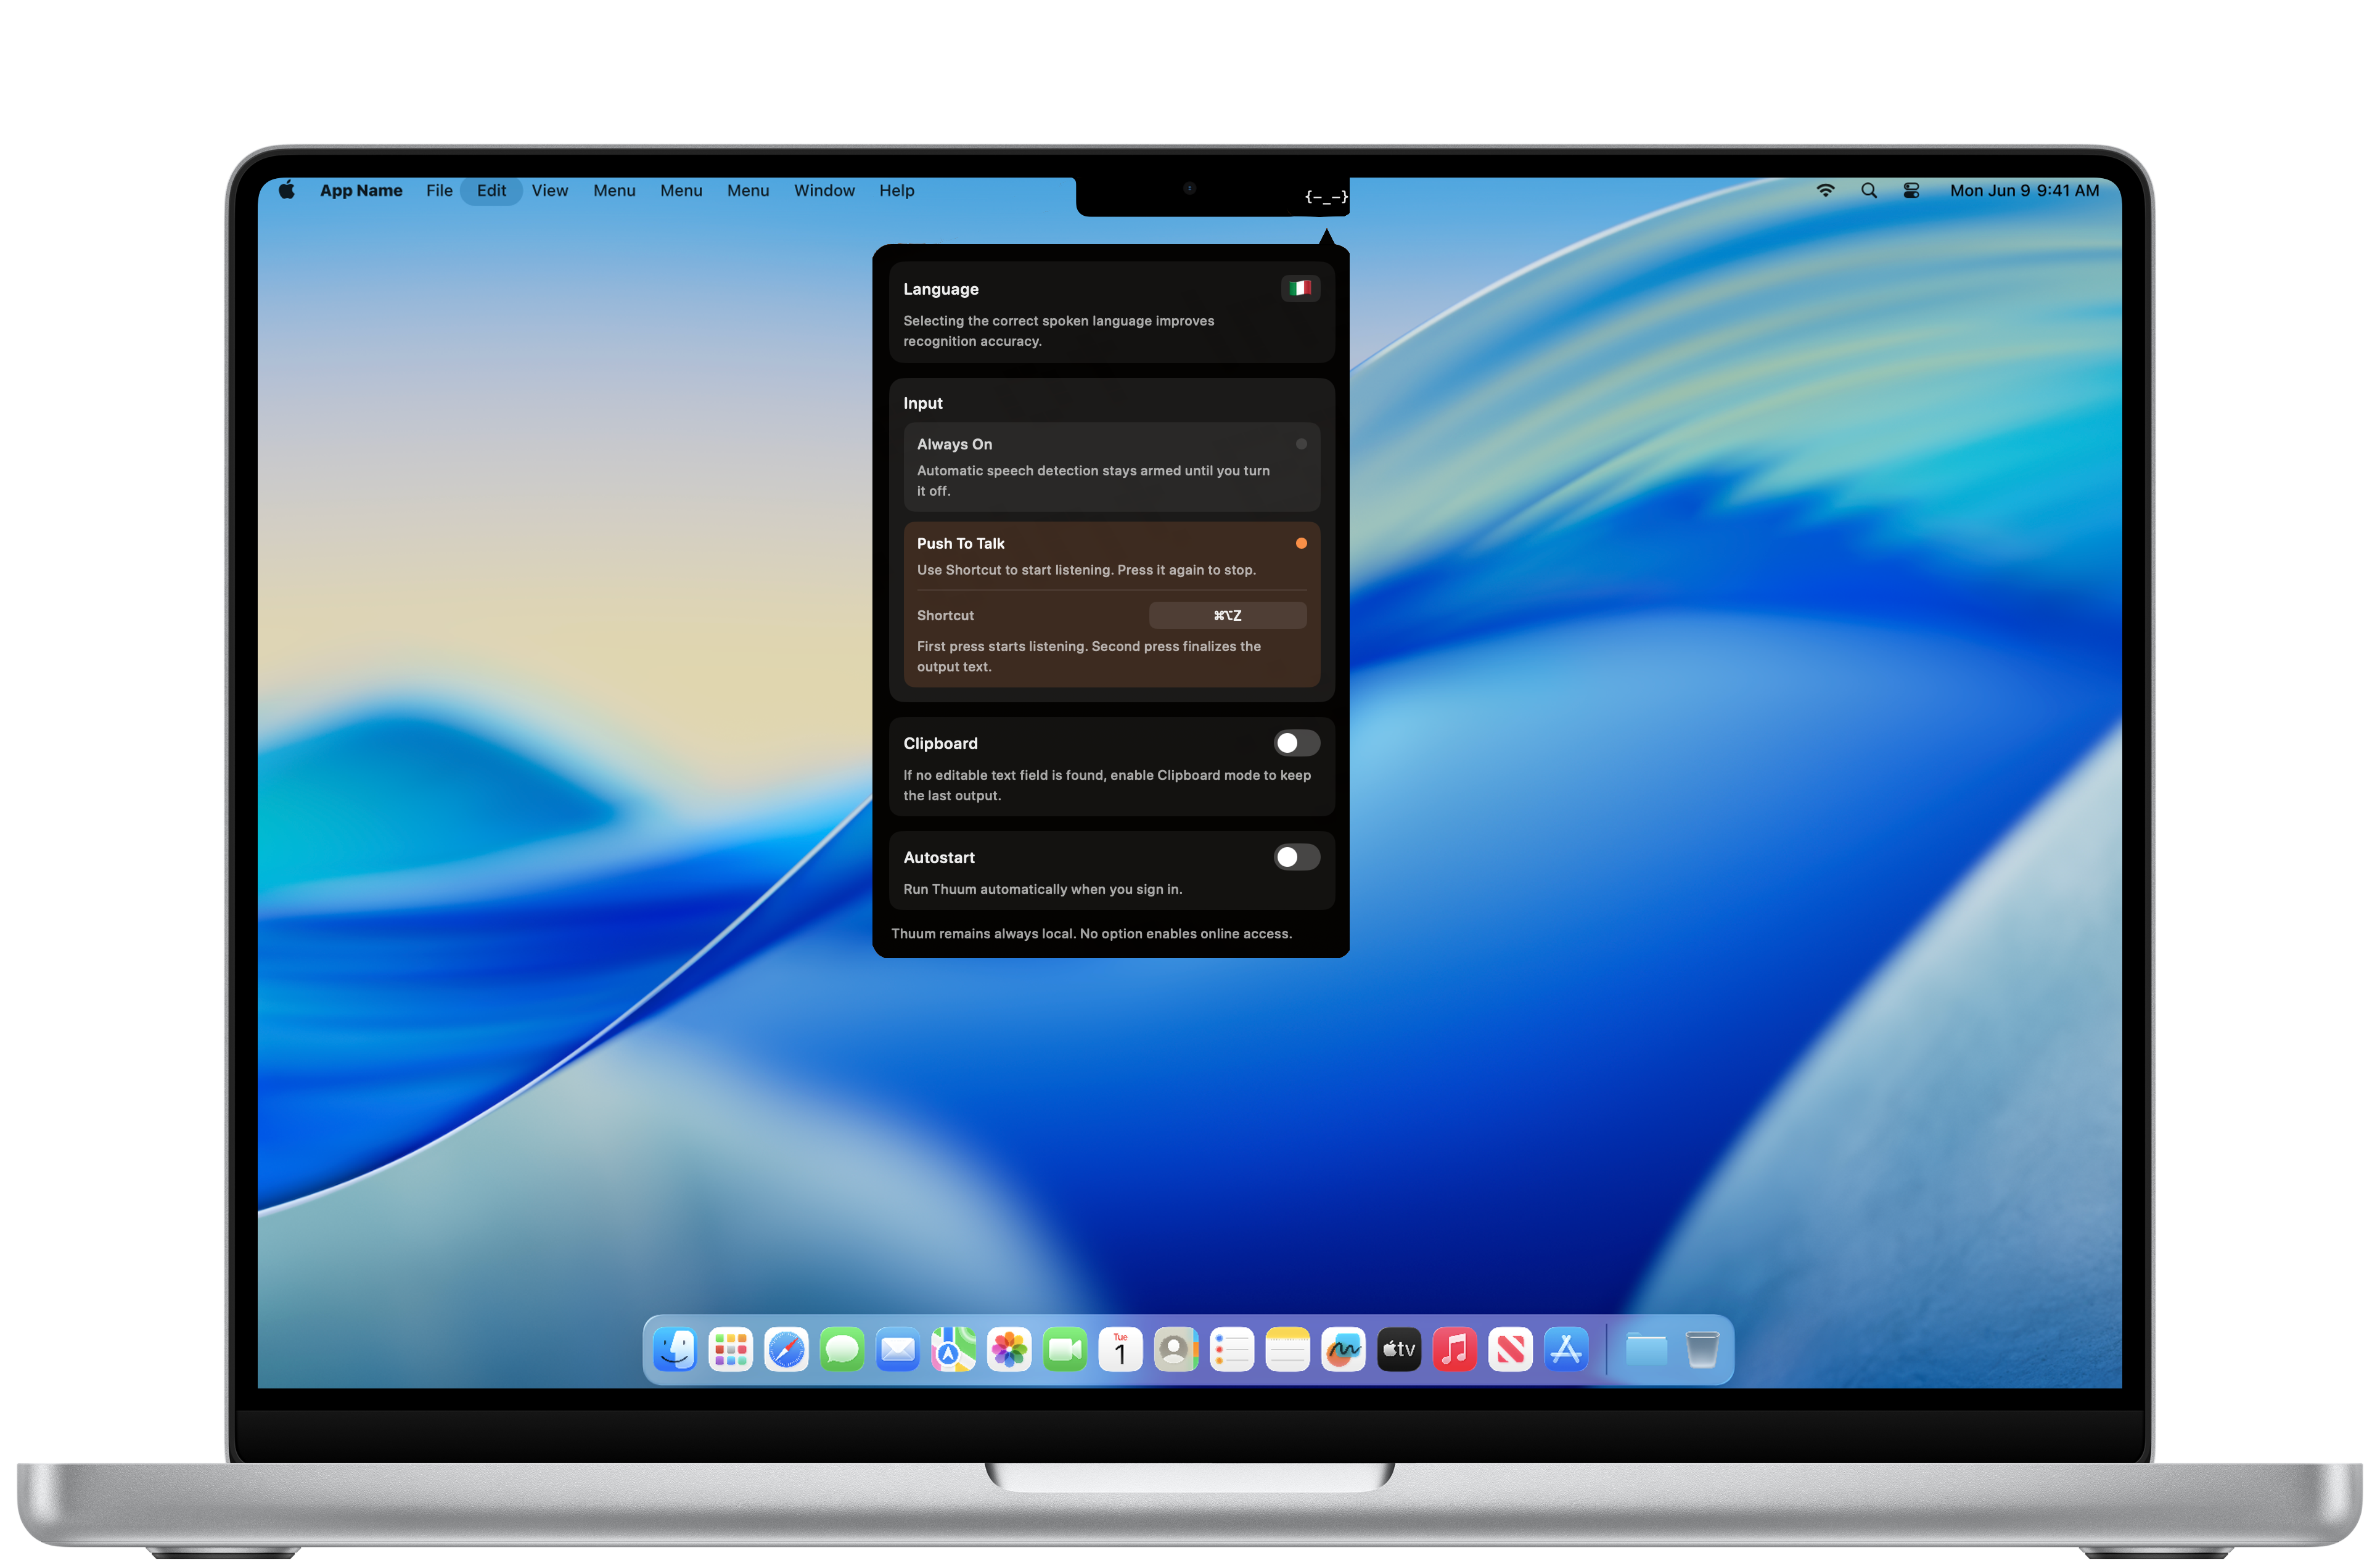Toggle the Clipboard switch
The height and width of the screenshot is (1566, 2380).
point(1296,743)
